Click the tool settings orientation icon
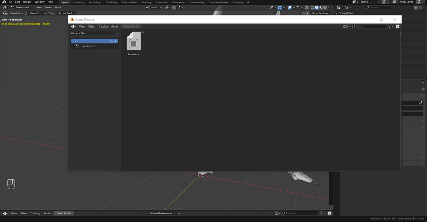 click(5, 13)
